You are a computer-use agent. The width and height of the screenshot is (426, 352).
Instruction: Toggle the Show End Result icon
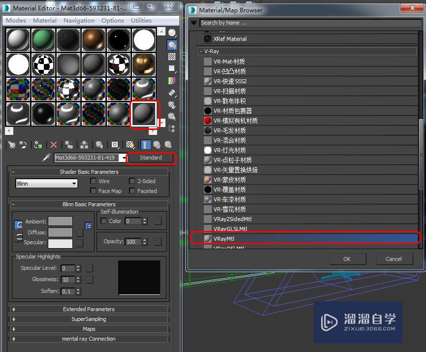tap(145, 145)
